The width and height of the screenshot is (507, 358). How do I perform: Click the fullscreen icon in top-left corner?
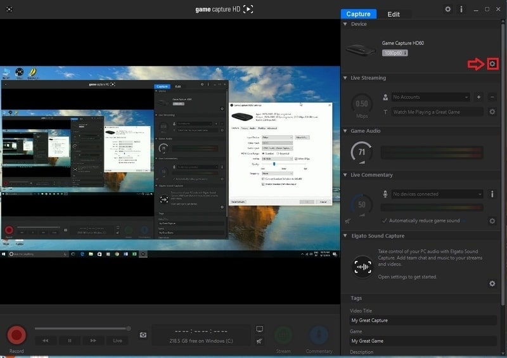pyautogui.click(x=9, y=9)
